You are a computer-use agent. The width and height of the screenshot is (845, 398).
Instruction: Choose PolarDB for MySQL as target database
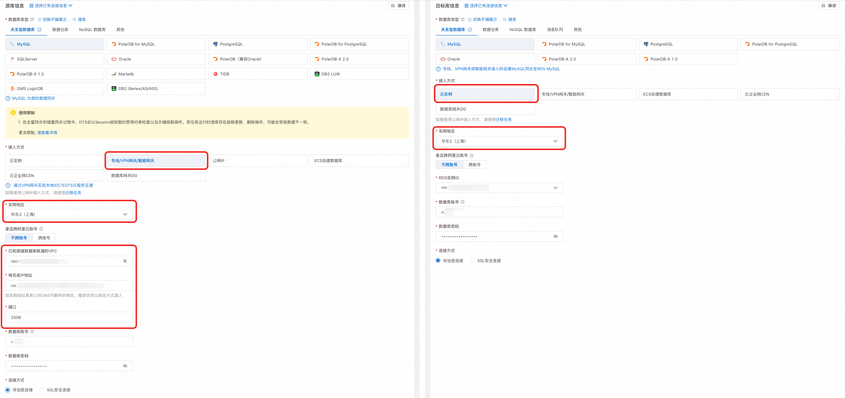[x=587, y=44]
